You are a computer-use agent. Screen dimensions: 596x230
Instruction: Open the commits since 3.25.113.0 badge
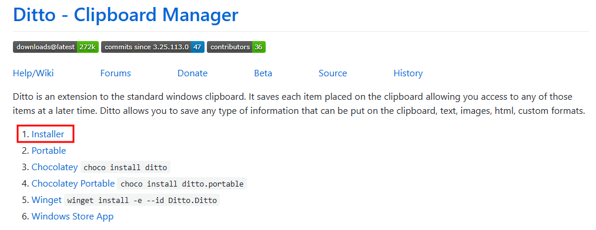153,47
